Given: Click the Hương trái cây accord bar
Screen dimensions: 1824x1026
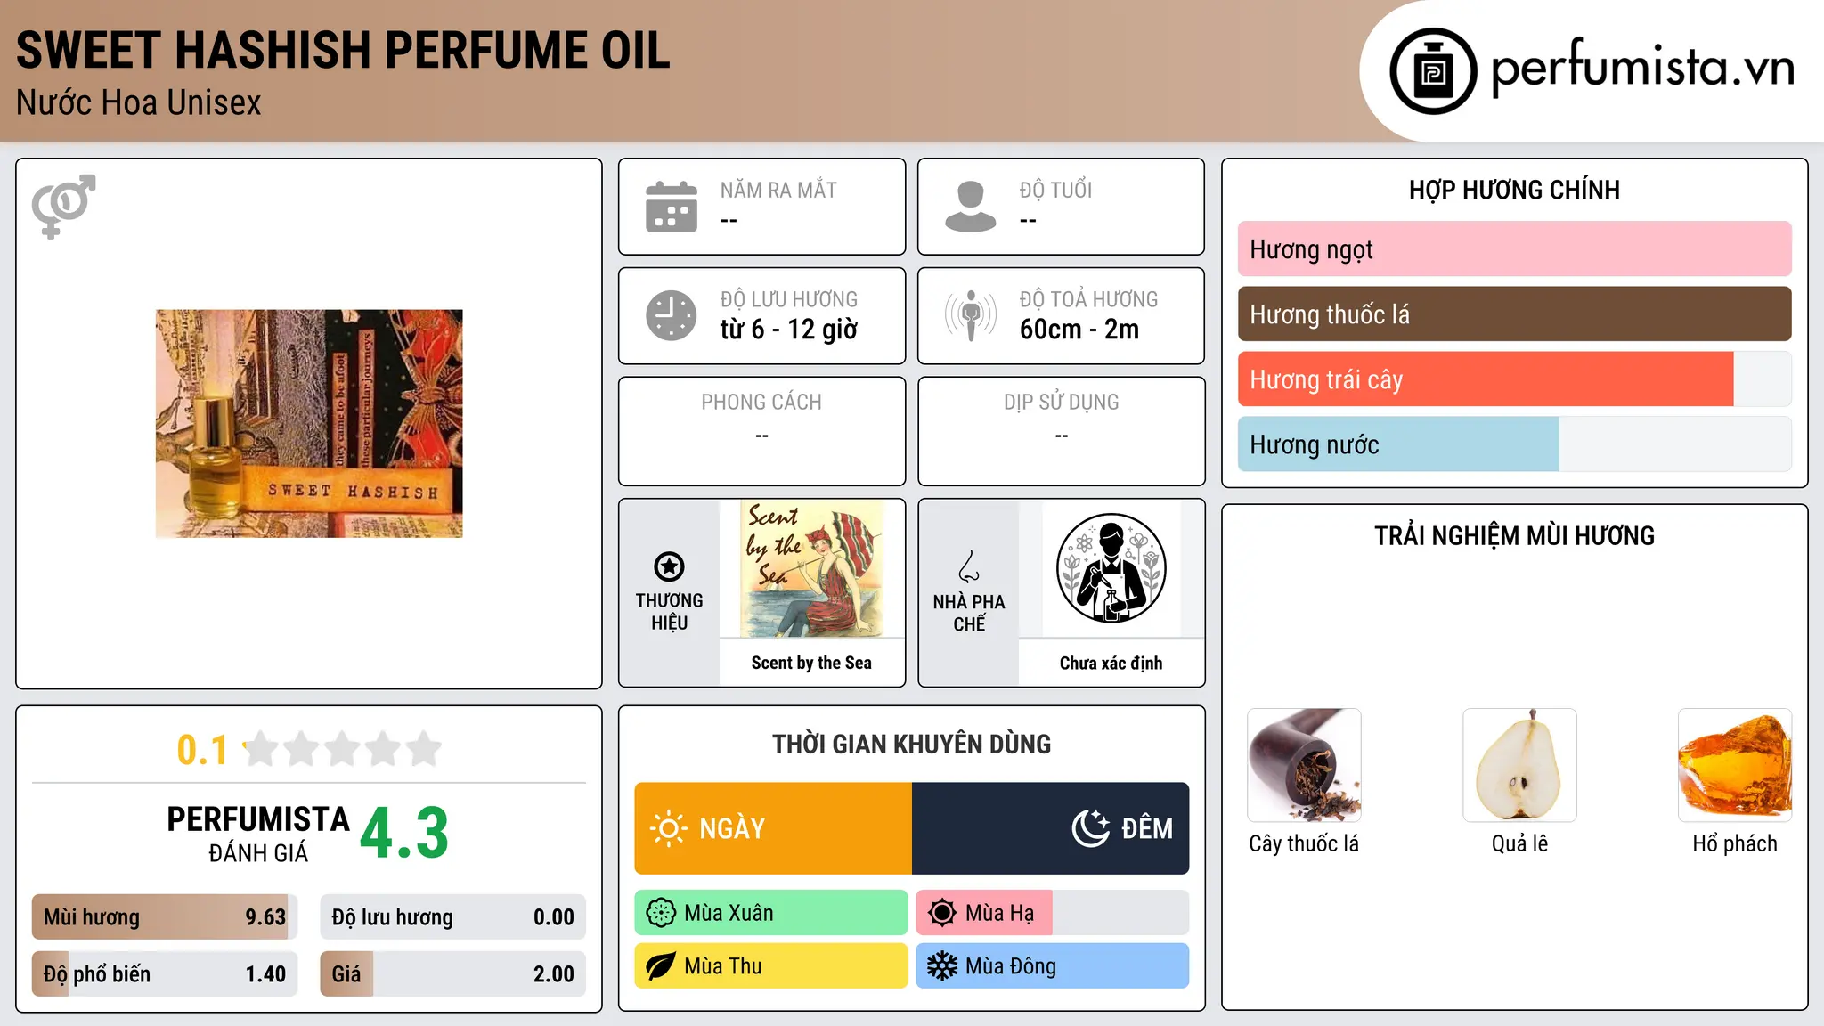Looking at the screenshot, I should 1515,379.
